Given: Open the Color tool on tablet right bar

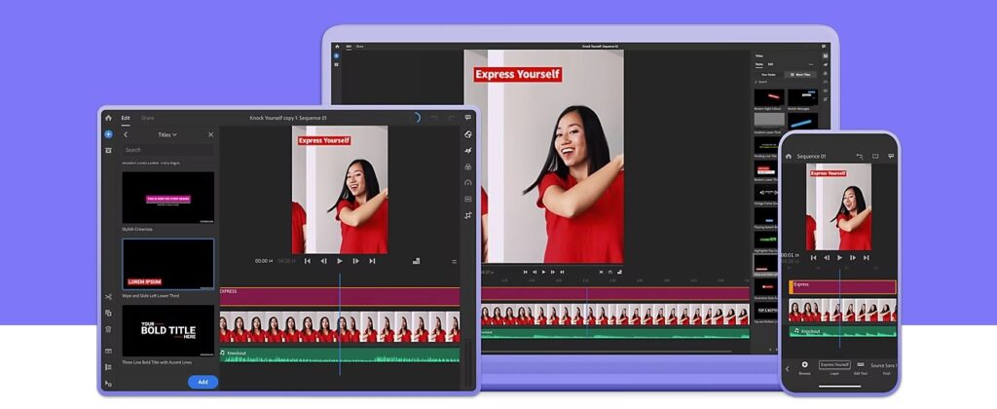Looking at the screenshot, I should (468, 167).
